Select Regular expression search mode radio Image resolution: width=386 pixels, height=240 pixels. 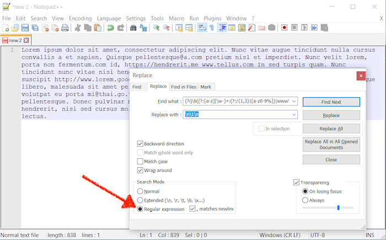tap(140, 209)
